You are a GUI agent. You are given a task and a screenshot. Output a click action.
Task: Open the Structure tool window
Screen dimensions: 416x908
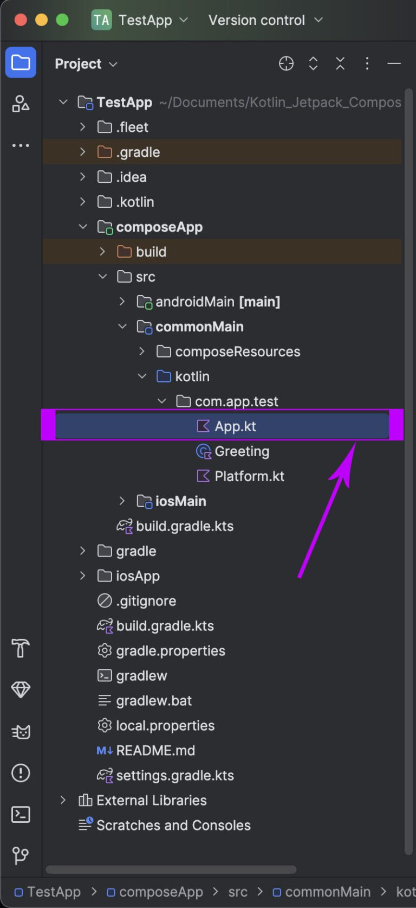[20, 104]
